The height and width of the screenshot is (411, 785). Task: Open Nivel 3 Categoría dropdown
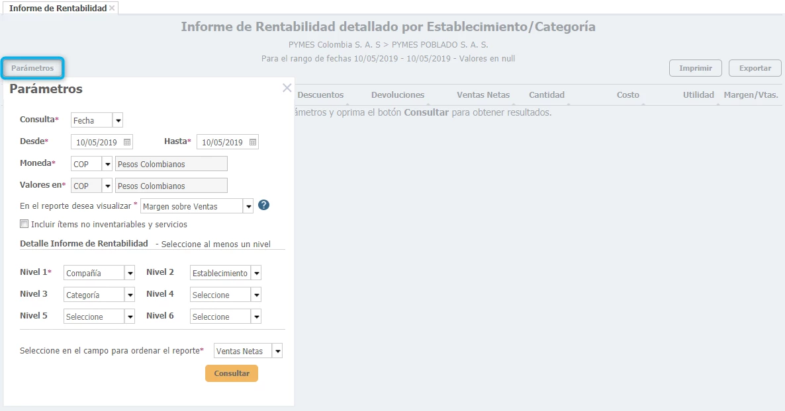pos(130,295)
